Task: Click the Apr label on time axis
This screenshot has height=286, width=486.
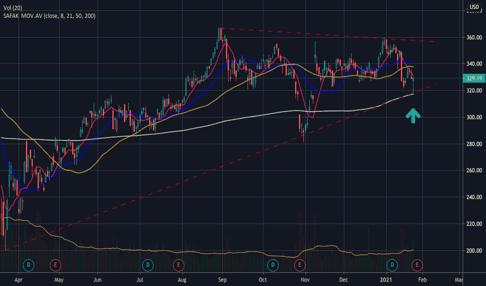Action: point(18,280)
